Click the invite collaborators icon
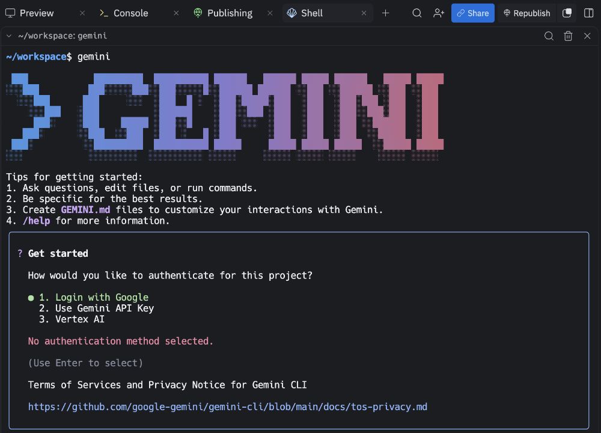Viewport: 601px width, 433px height. [439, 13]
